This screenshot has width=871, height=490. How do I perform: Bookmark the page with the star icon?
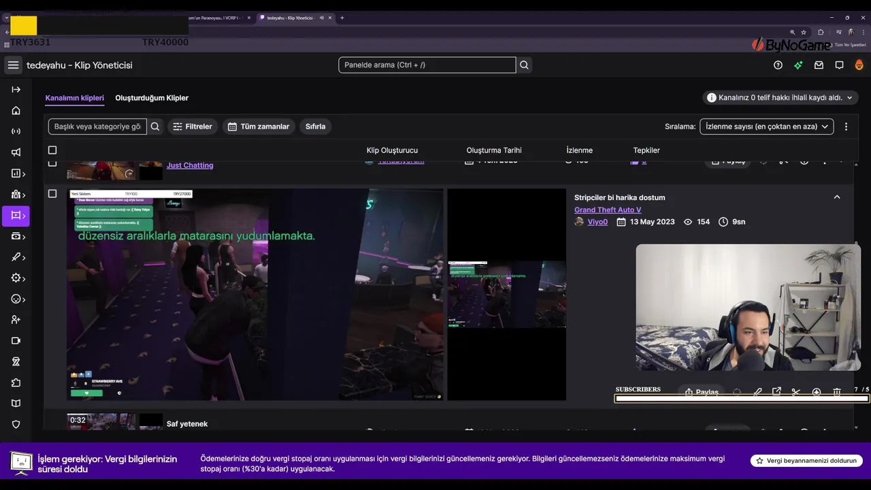(x=804, y=32)
